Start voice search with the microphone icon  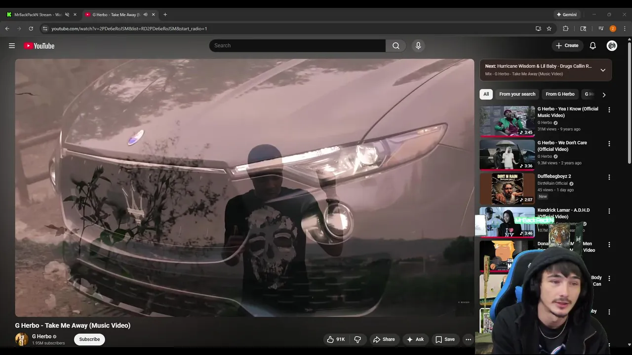[x=418, y=45]
